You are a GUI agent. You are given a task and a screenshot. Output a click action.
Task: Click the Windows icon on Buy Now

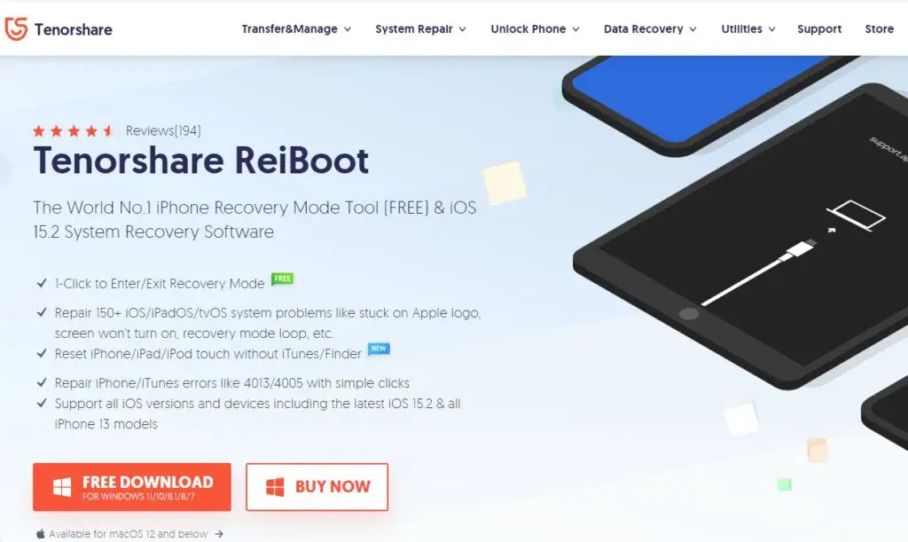[275, 487]
